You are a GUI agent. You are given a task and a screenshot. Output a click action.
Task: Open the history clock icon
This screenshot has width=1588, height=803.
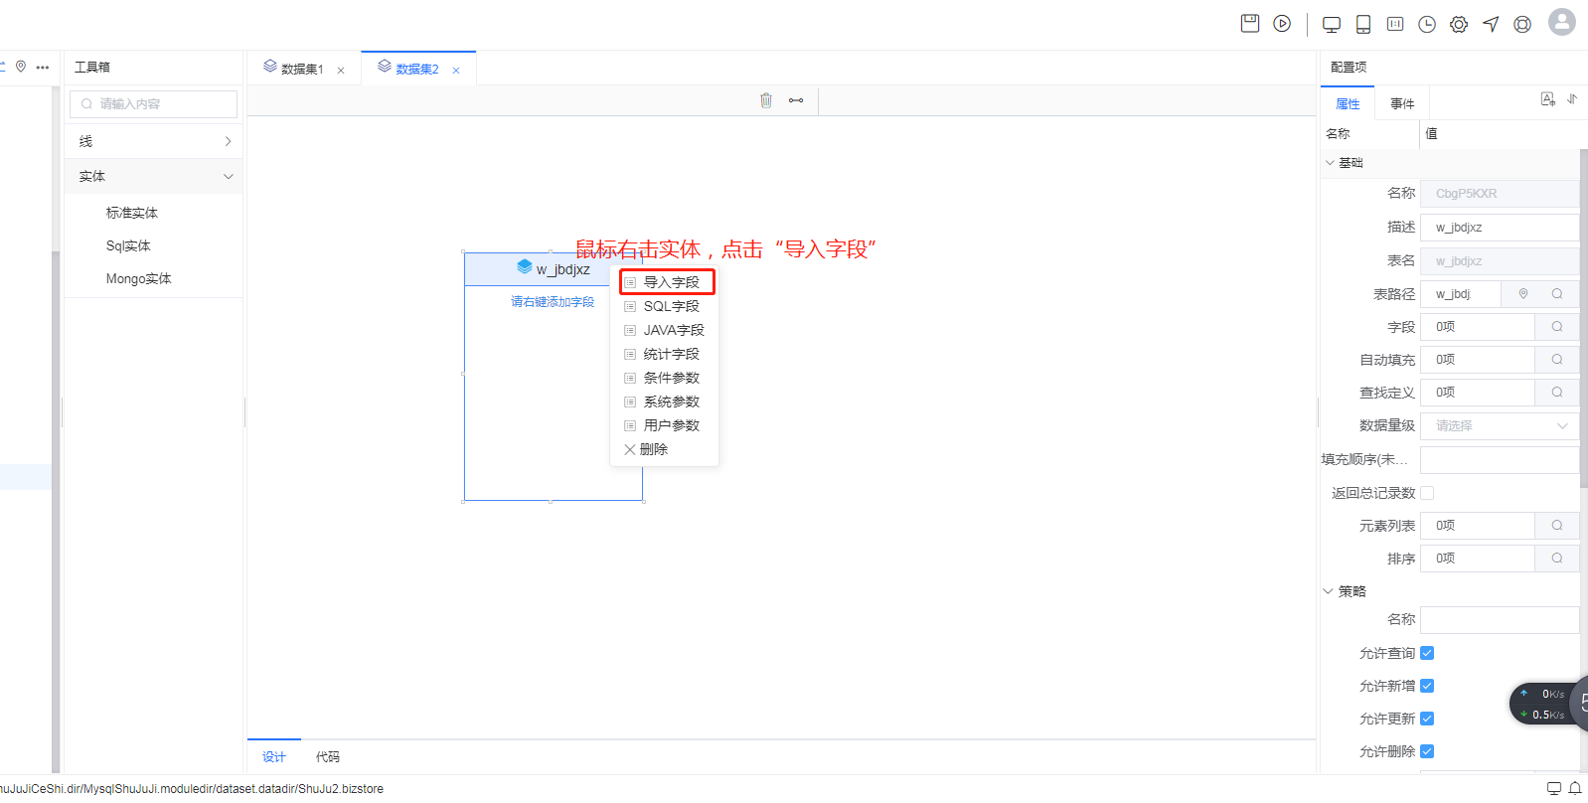[x=1427, y=25]
